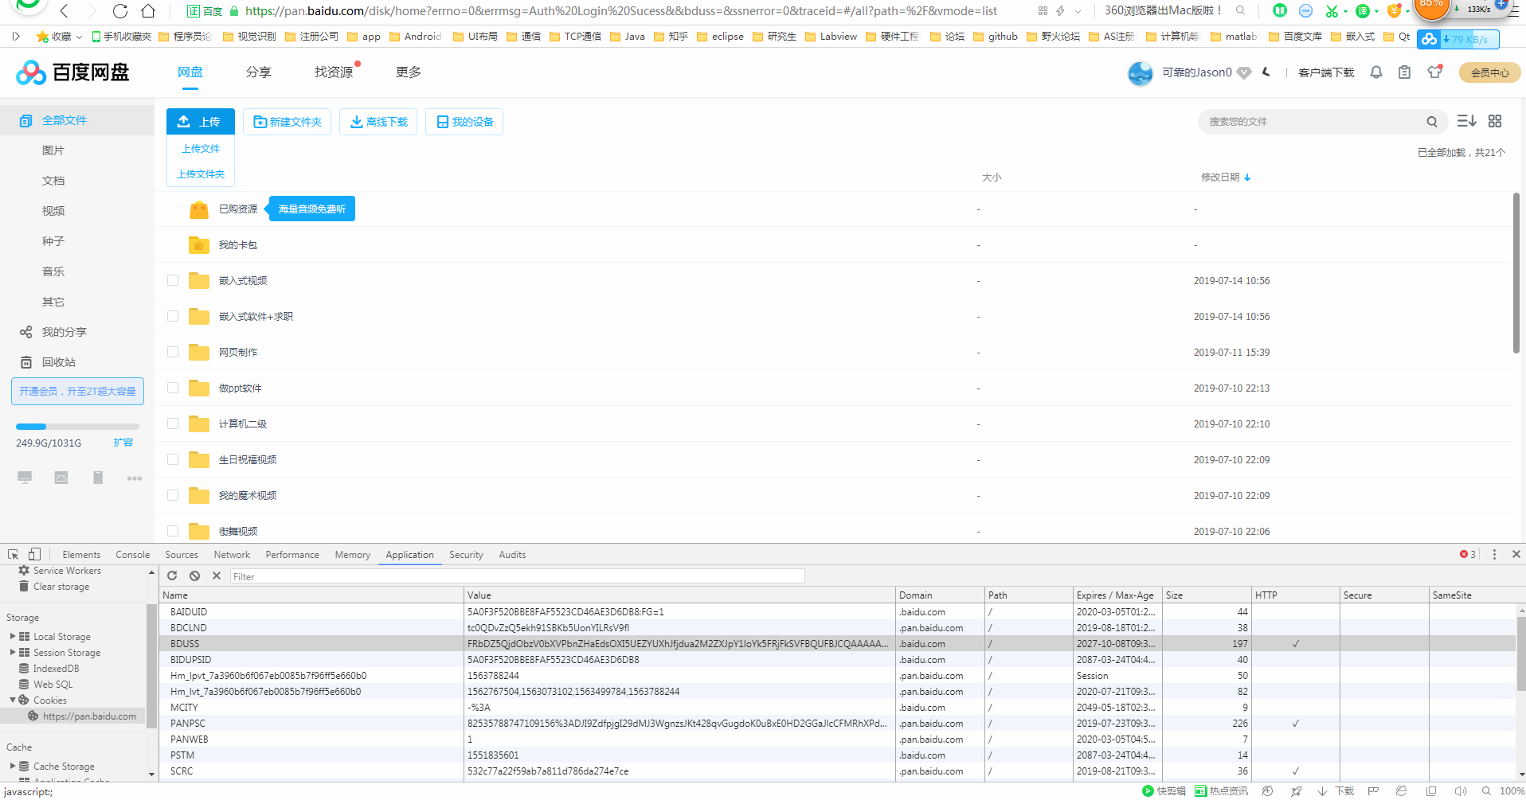Screen dimensions: 1526x800
Task: Open the 分享 tab
Action: tap(259, 72)
